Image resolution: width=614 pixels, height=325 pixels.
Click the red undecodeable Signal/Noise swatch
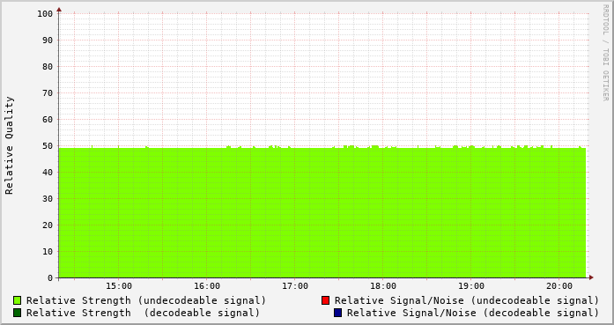click(325, 300)
